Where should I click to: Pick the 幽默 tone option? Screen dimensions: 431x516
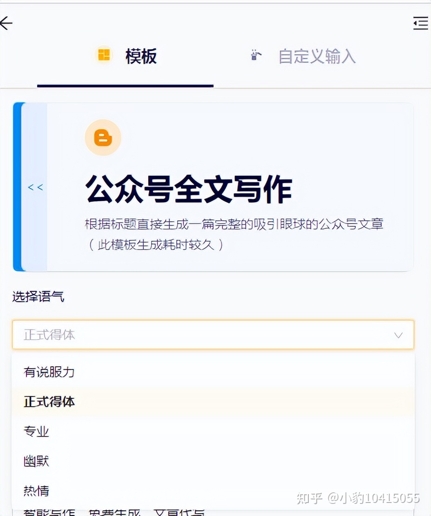[36, 461]
